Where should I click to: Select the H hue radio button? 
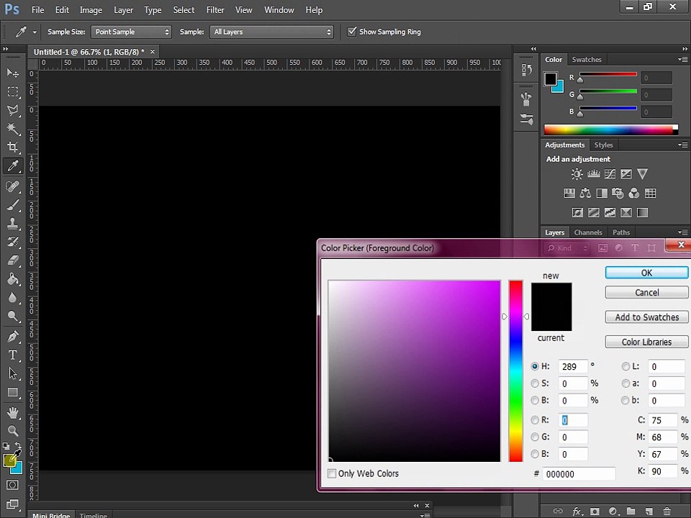[x=535, y=366]
